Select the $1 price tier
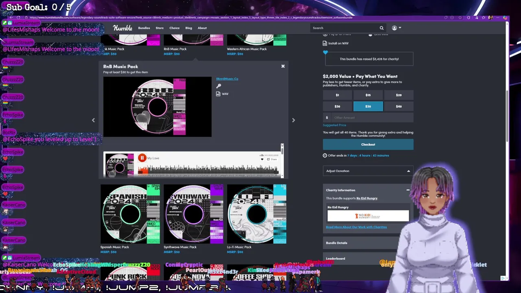 tap(337, 95)
